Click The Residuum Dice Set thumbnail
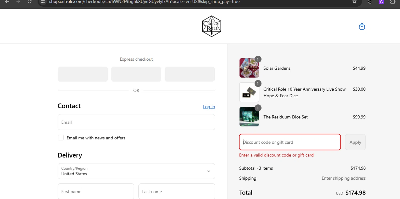The height and width of the screenshot is (199, 400). (x=249, y=117)
